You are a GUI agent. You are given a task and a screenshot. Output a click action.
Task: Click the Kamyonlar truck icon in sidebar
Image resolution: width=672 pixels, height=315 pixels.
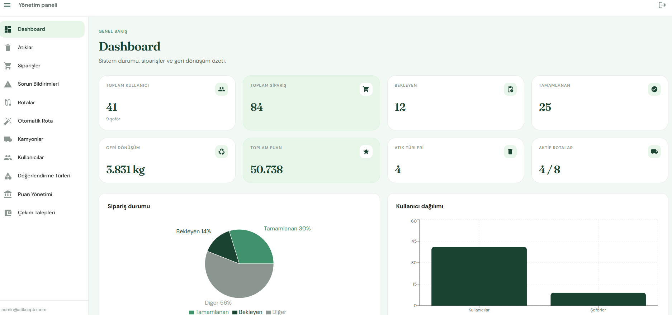[x=8, y=139]
